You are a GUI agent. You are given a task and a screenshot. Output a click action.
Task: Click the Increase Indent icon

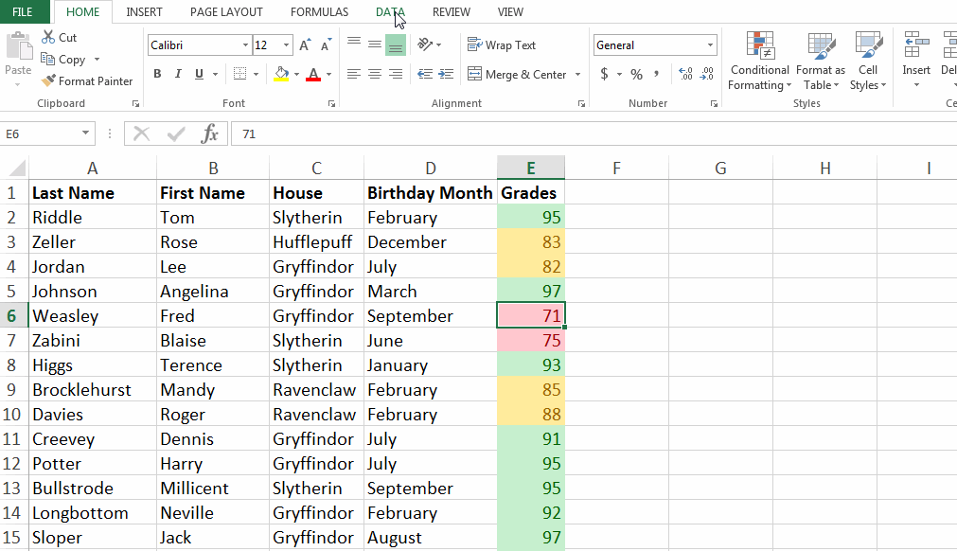click(x=446, y=74)
